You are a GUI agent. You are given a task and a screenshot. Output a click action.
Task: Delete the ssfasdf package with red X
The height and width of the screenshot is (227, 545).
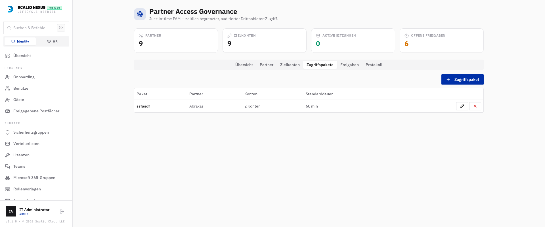click(475, 106)
